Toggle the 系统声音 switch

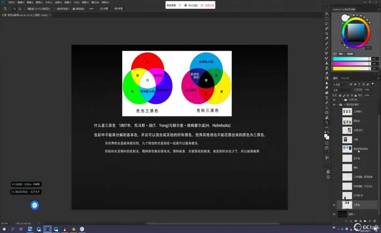click(179, 5)
